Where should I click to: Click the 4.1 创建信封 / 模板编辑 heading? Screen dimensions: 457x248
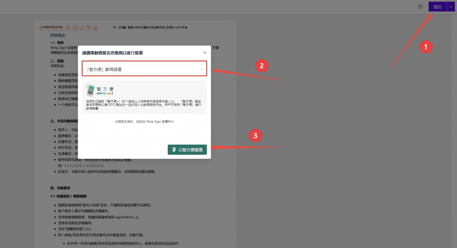(69, 196)
